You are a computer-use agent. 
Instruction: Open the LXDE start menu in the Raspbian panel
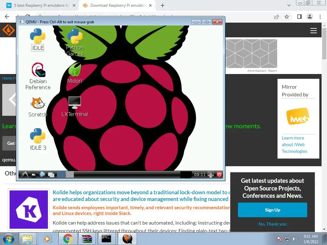[x=24, y=174]
